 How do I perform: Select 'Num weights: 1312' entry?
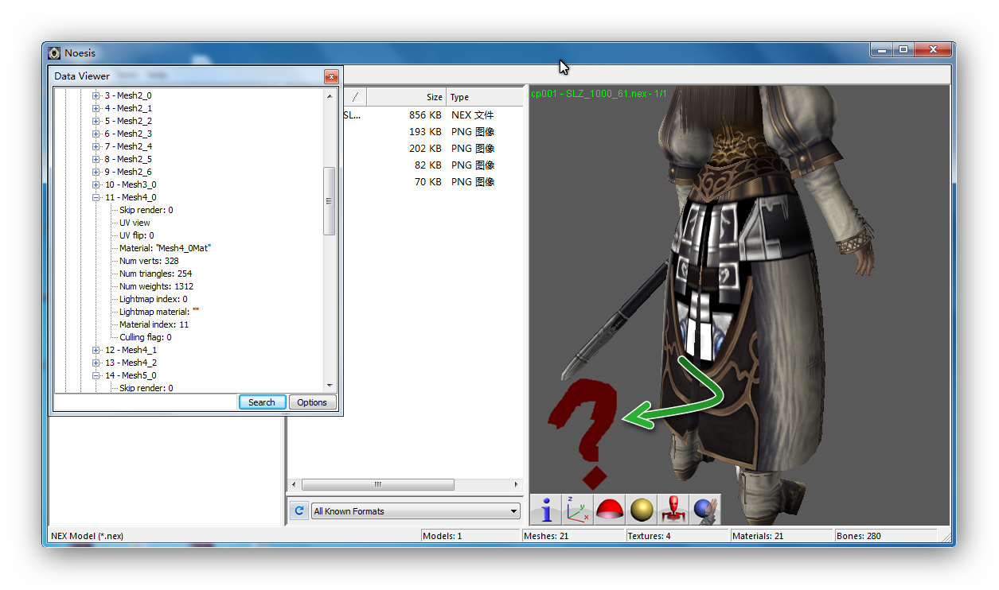coord(156,286)
